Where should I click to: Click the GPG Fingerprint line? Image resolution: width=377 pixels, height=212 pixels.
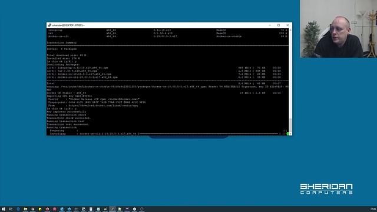[97, 102]
